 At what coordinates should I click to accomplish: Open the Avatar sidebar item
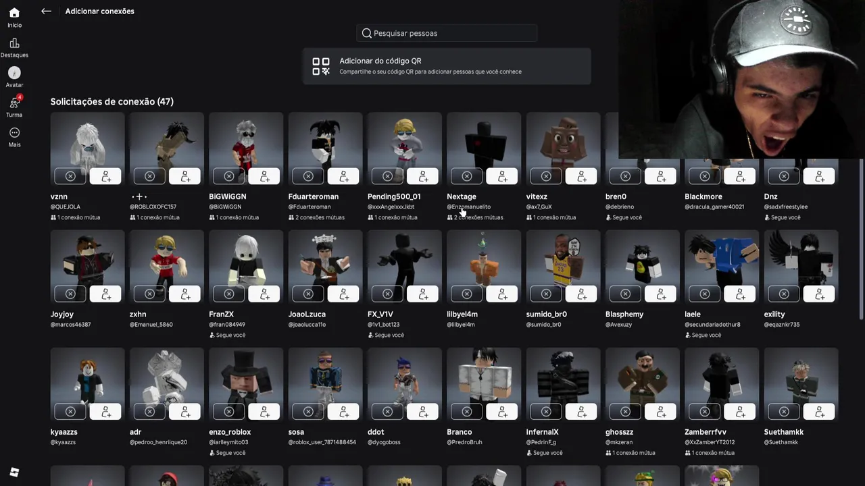(x=14, y=78)
